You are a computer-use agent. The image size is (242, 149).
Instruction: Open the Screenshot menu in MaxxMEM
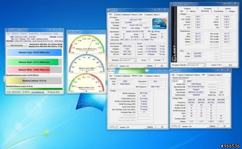[34, 34]
